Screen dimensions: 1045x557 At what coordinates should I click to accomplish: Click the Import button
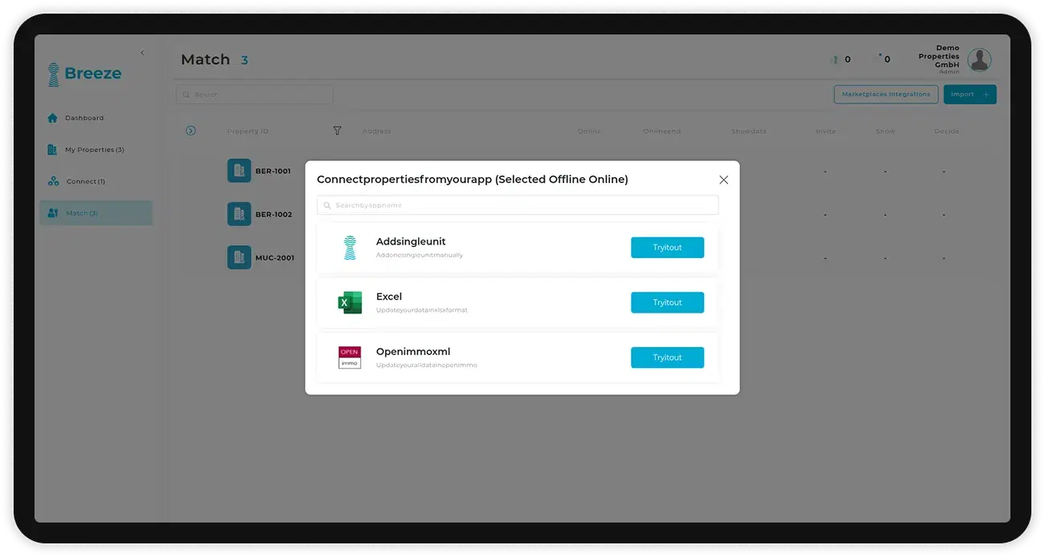point(970,95)
